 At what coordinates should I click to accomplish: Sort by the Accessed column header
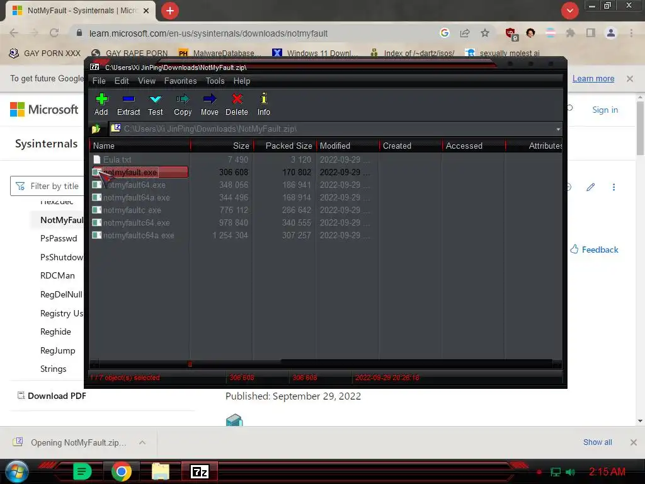point(474,146)
